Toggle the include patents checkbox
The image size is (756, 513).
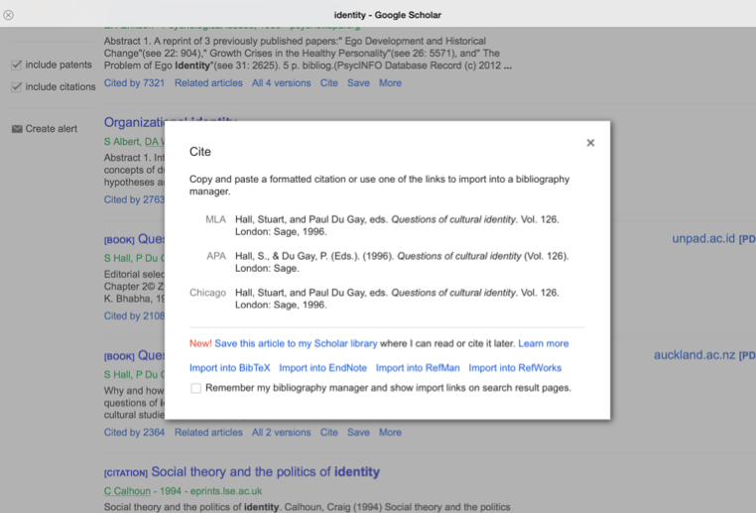coord(16,65)
